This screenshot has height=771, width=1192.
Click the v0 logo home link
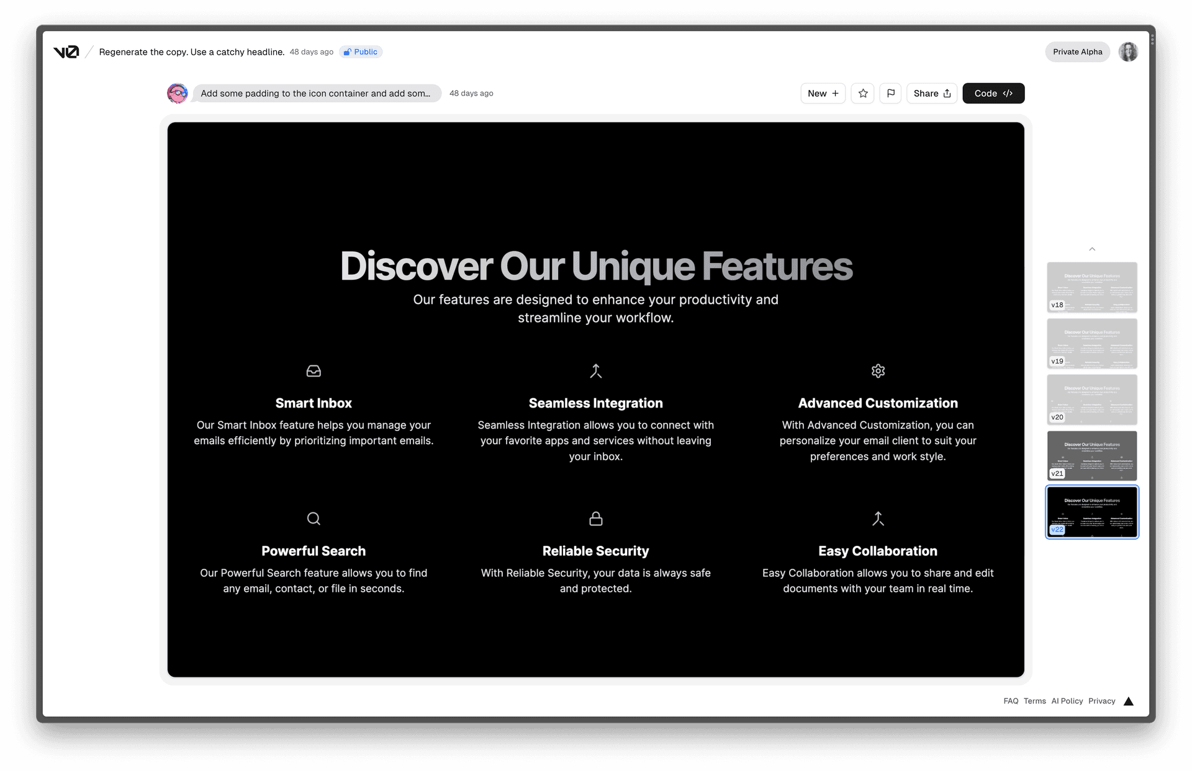pyautogui.click(x=67, y=51)
